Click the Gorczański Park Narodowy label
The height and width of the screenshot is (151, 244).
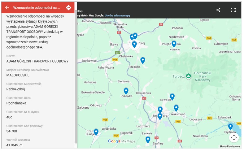click(x=203, y=76)
